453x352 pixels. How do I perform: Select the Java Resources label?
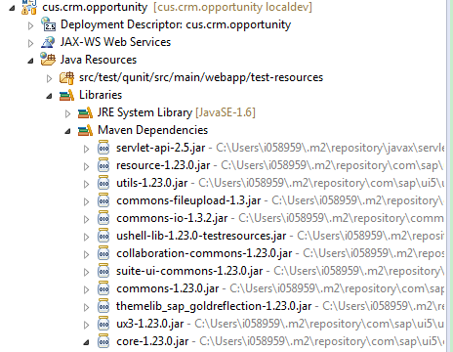[x=99, y=60]
